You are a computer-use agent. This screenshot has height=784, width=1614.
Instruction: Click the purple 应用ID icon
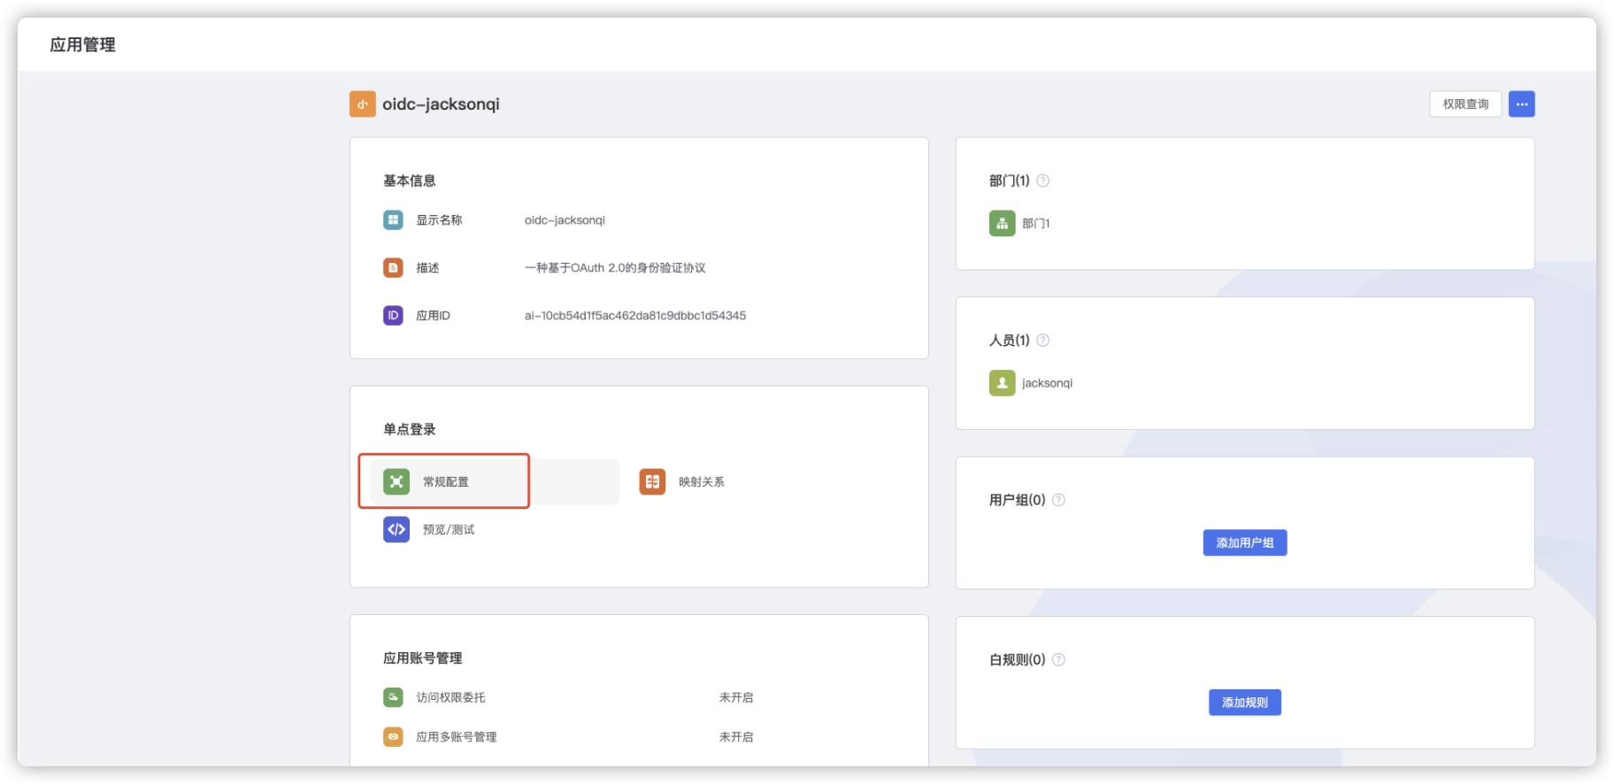393,315
